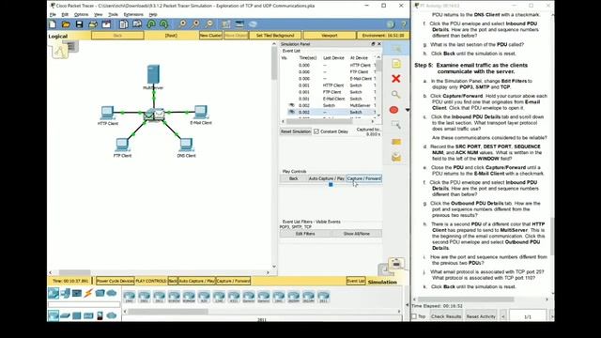Viewport: 601px width, 338px height.
Task: Activate the red X Delete tool
Action: click(x=396, y=79)
